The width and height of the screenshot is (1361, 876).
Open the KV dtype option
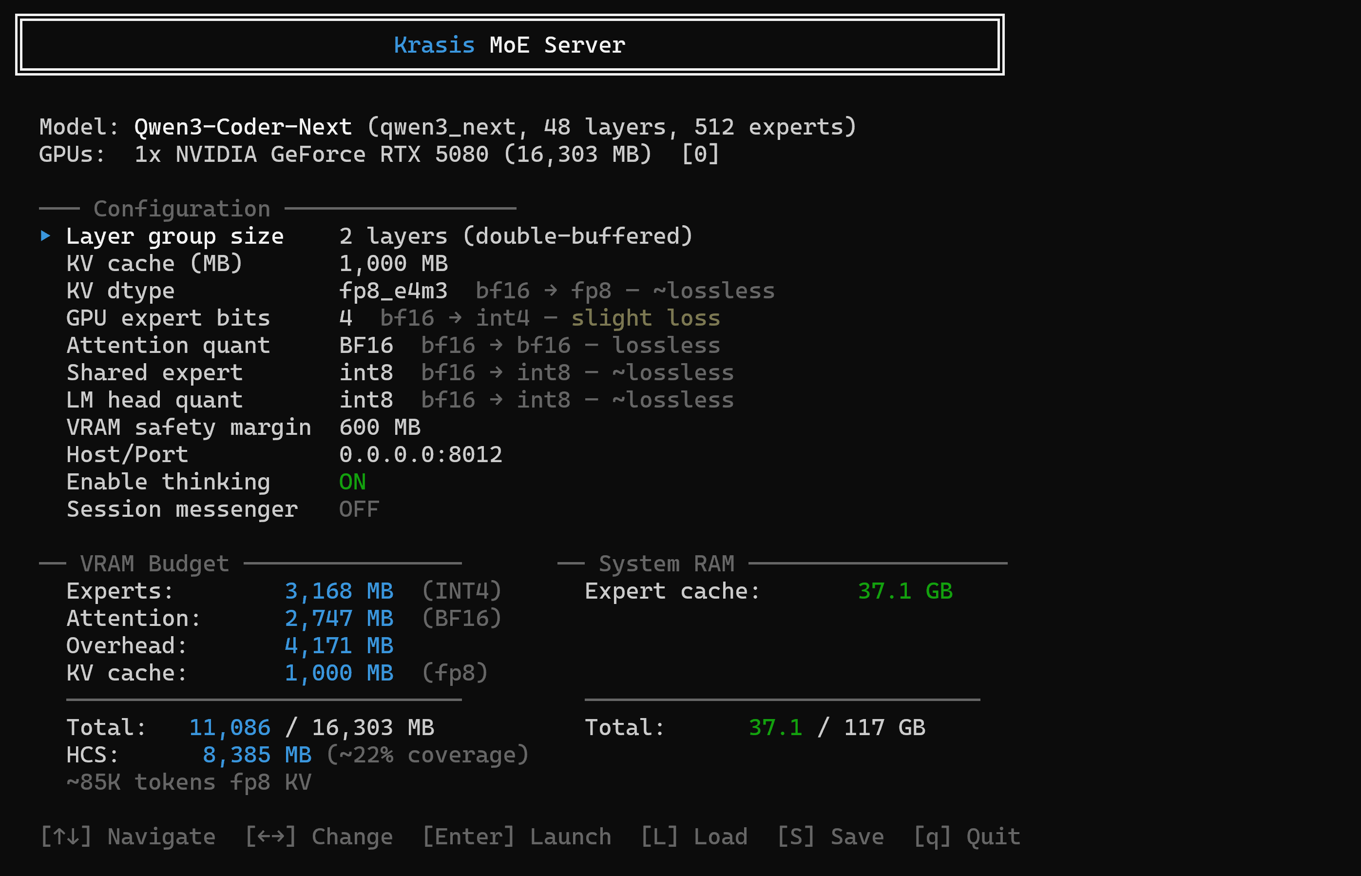pyautogui.click(x=120, y=290)
